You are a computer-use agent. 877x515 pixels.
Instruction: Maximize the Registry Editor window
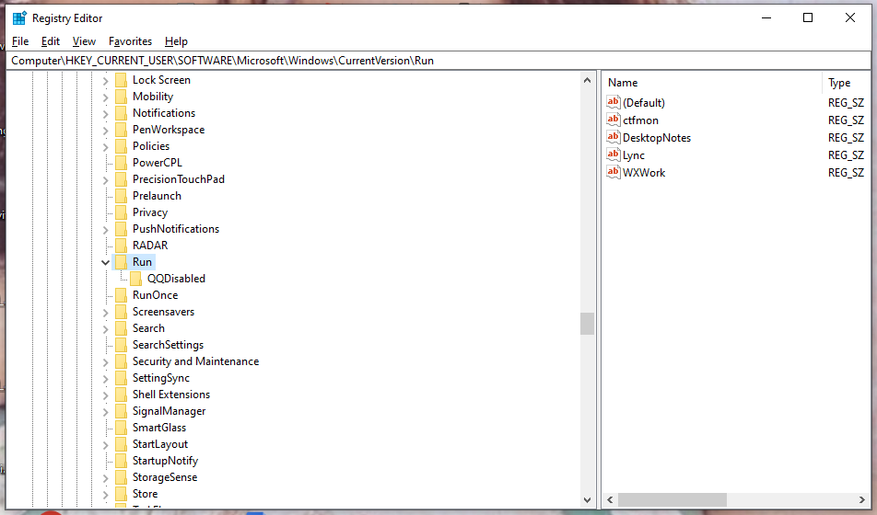808,17
